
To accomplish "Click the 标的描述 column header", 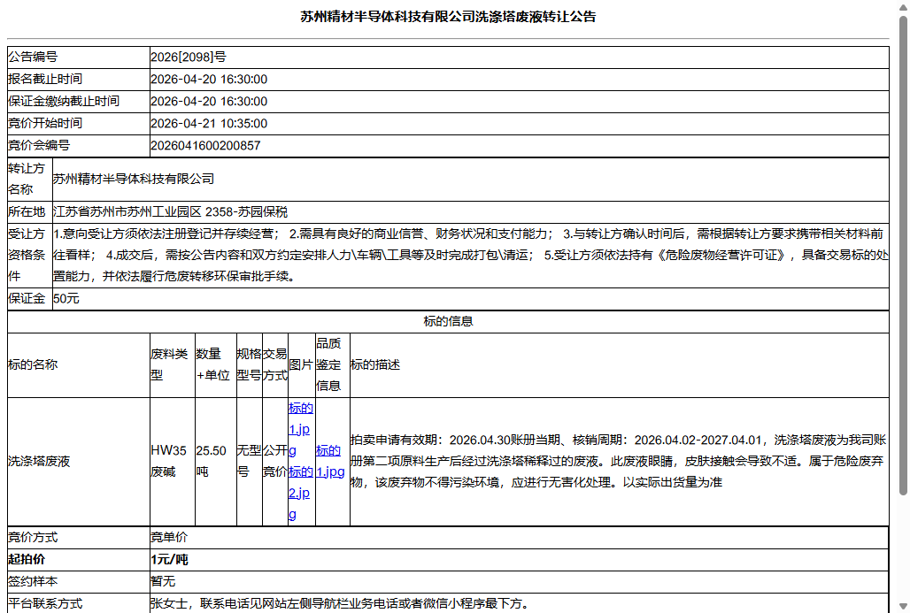I will coord(620,364).
